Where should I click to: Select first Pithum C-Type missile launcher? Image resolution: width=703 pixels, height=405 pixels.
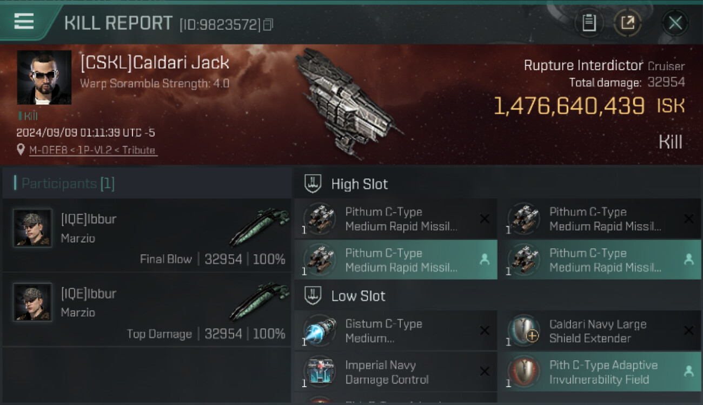[x=395, y=219]
